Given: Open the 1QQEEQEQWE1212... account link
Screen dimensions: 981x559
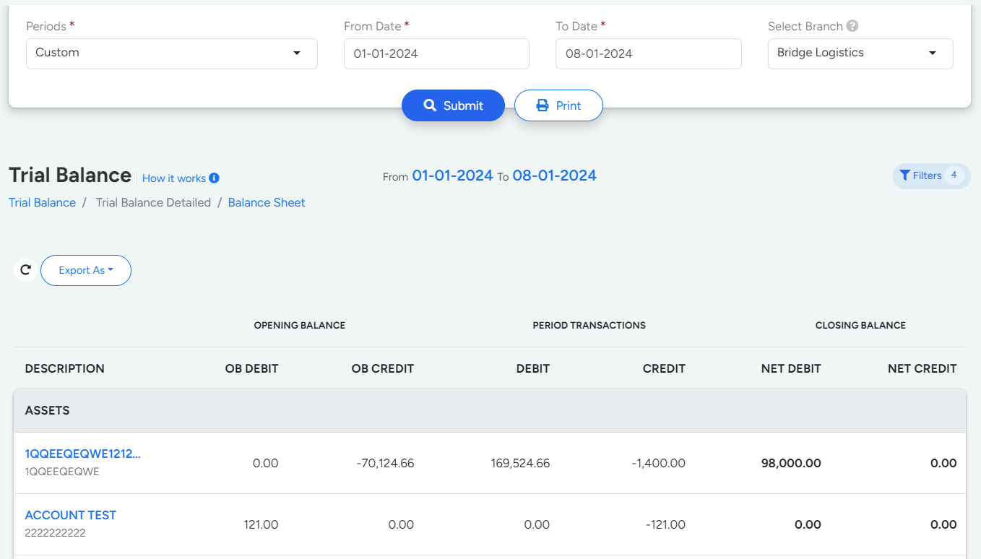Looking at the screenshot, I should tap(83, 454).
